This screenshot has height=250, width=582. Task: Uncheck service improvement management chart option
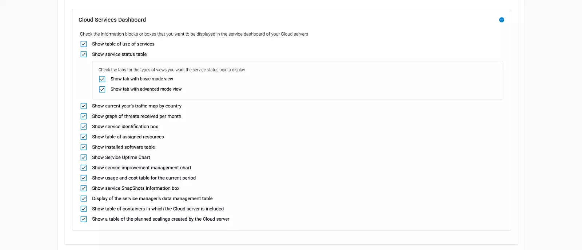click(84, 168)
